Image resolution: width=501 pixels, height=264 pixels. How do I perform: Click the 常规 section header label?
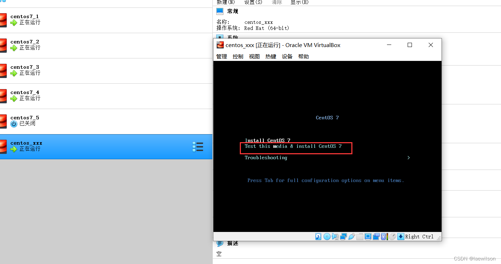pyautogui.click(x=233, y=11)
